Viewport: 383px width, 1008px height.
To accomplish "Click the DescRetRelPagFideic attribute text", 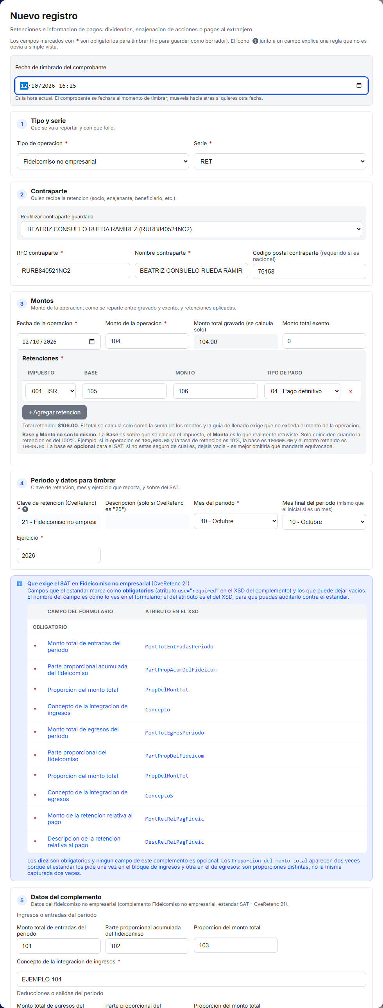I will click(x=175, y=842).
